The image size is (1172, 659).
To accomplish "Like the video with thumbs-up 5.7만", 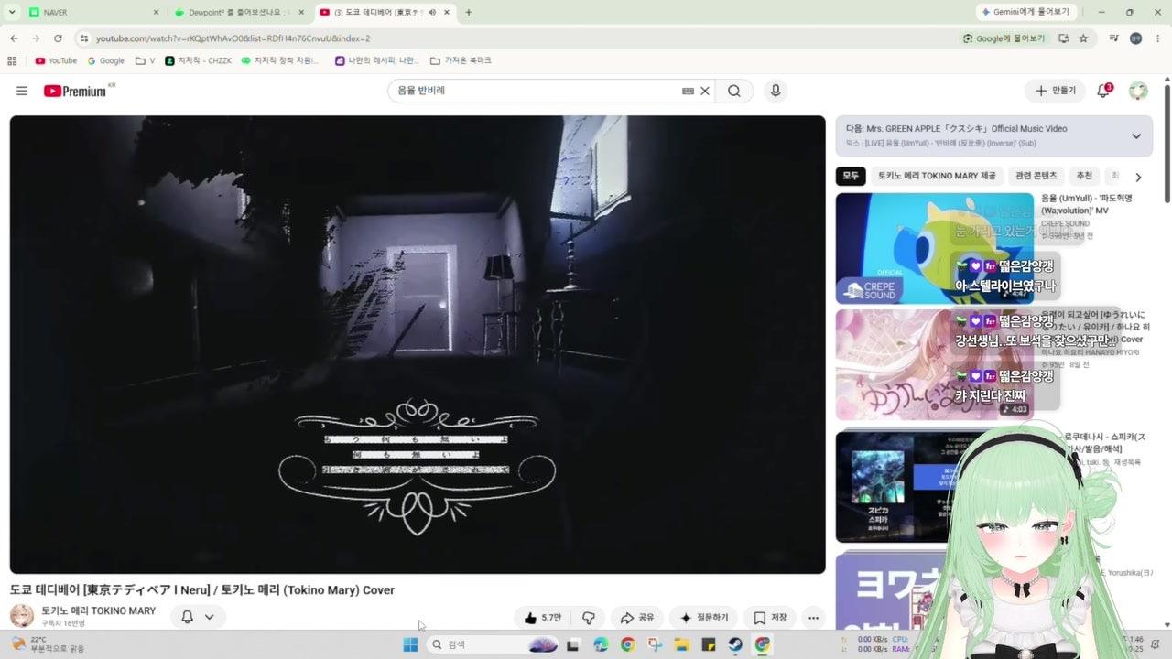I will click(542, 618).
